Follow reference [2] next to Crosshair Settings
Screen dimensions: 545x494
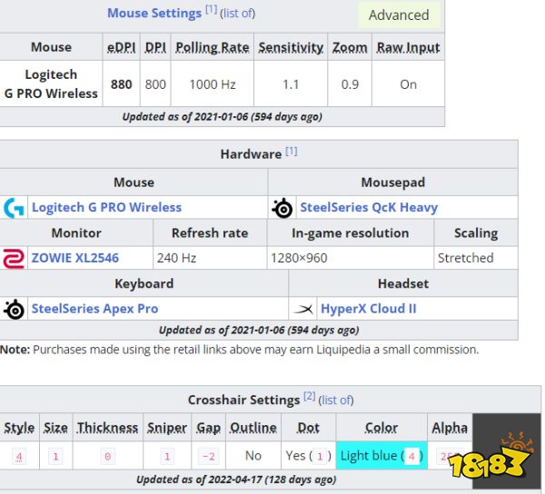310,397
